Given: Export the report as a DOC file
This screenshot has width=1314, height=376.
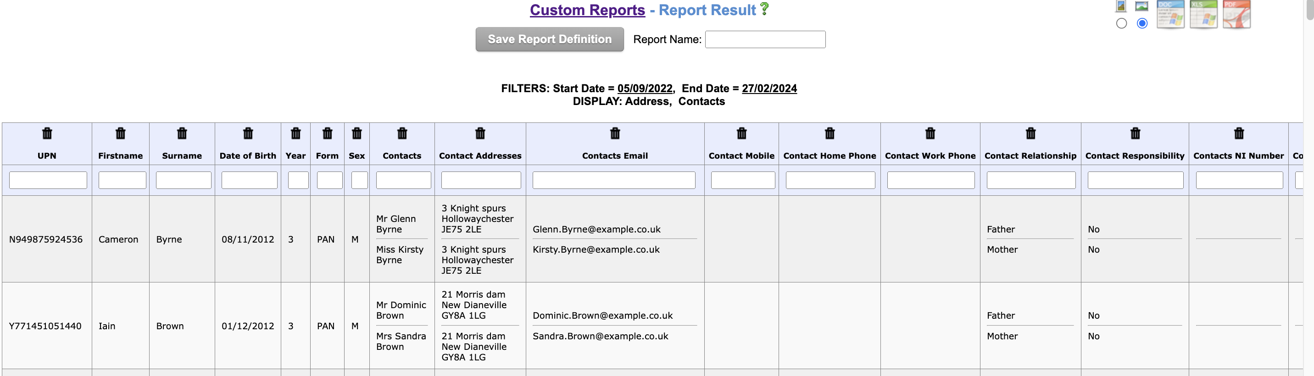Looking at the screenshot, I should [x=1171, y=14].
